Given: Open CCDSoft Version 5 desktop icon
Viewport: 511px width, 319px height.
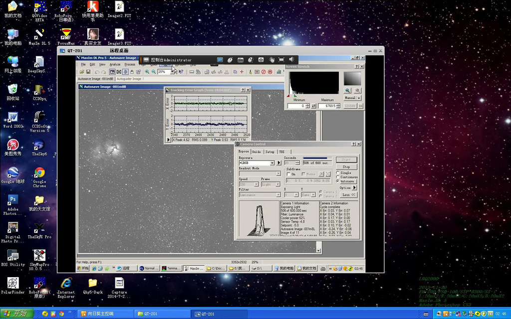Looking at the screenshot, I should pos(39,122).
